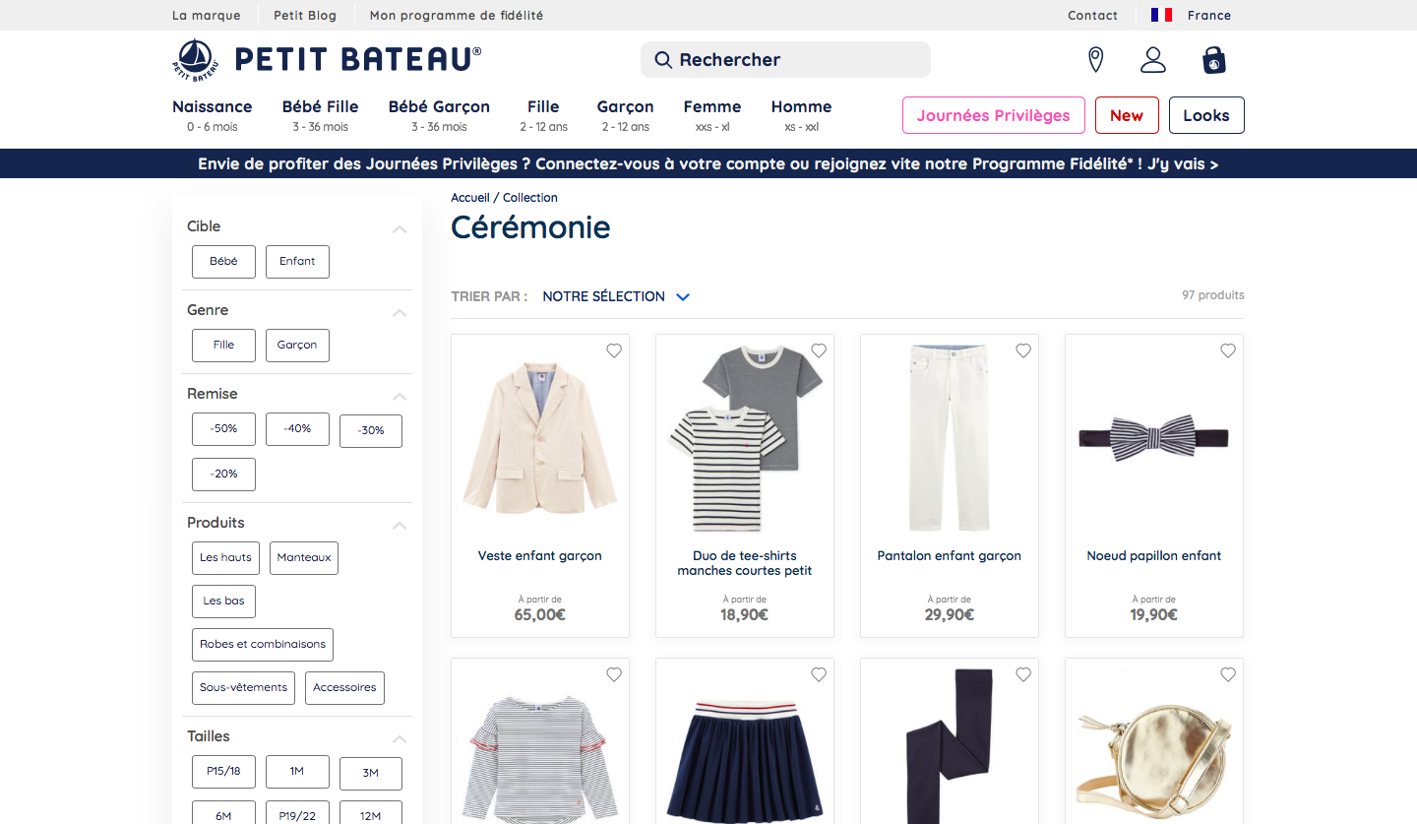The image size is (1417, 824).
Task: Open the Accueil breadcrumb link
Action: tap(469, 198)
